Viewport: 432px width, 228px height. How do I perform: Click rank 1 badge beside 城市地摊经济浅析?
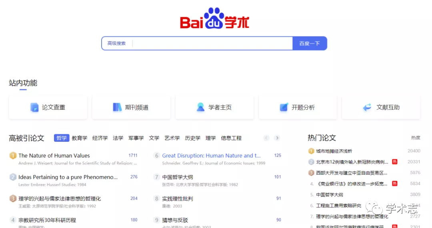(x=311, y=151)
